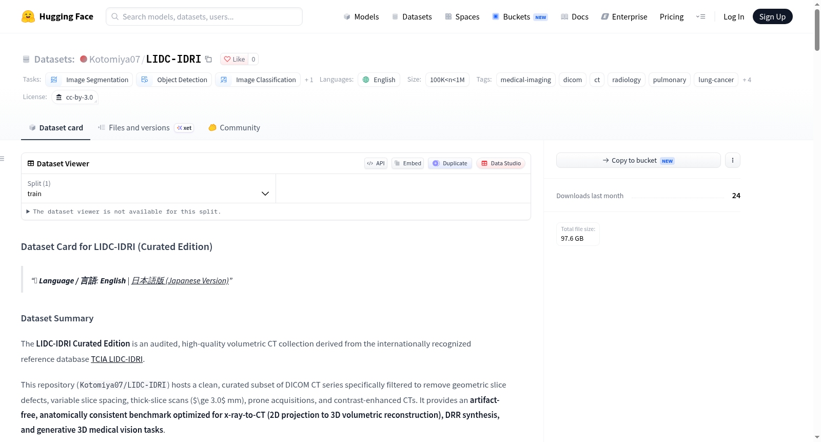Open the collapsed sidebar menu icon
821x442 pixels.
coord(2,159)
